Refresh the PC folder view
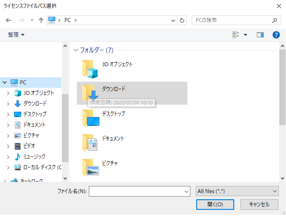The width and height of the screenshot is (286, 217). pos(182,20)
